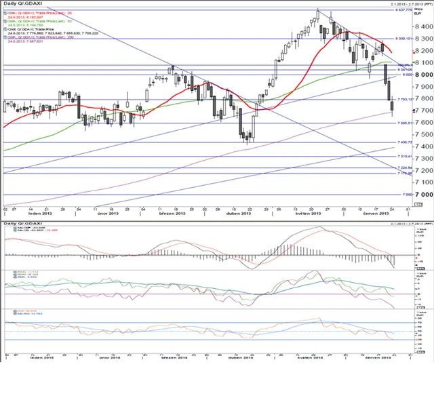This screenshot has height=417, width=434.
Task: Click the level label 7 436,73
Action: pyautogui.click(x=405, y=142)
